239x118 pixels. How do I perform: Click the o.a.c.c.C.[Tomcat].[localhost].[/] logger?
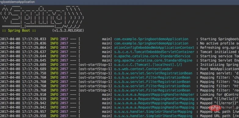(148, 65)
